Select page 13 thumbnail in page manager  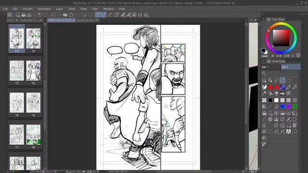click(17, 71)
